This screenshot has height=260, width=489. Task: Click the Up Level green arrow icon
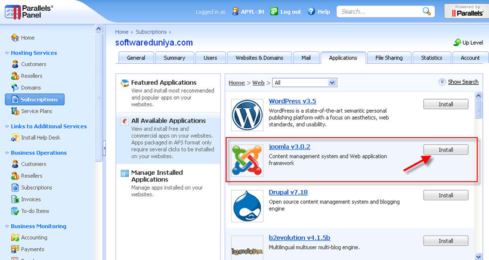click(457, 42)
